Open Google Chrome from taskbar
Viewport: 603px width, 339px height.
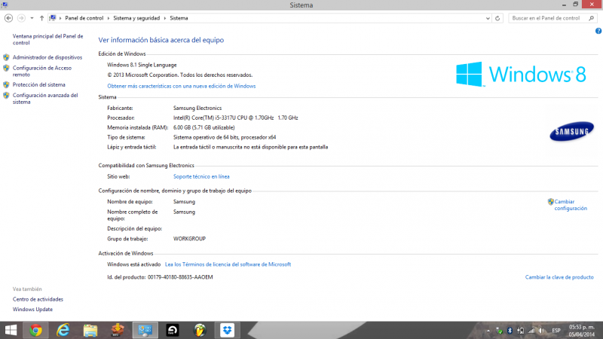pos(35,330)
